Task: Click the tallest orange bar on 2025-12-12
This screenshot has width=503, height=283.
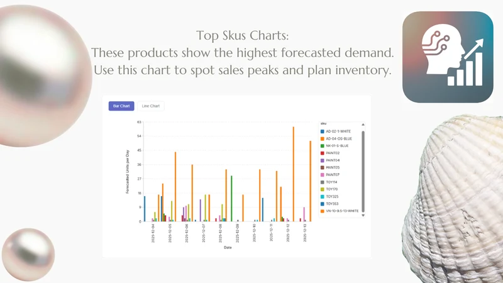Action: pos(293,174)
